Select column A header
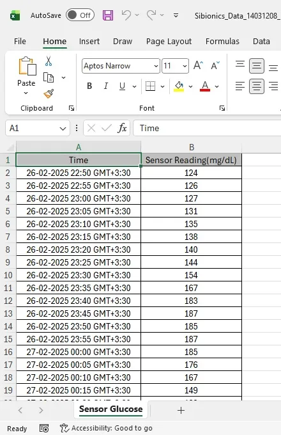Screen dimensions: 281x435 pos(79,147)
